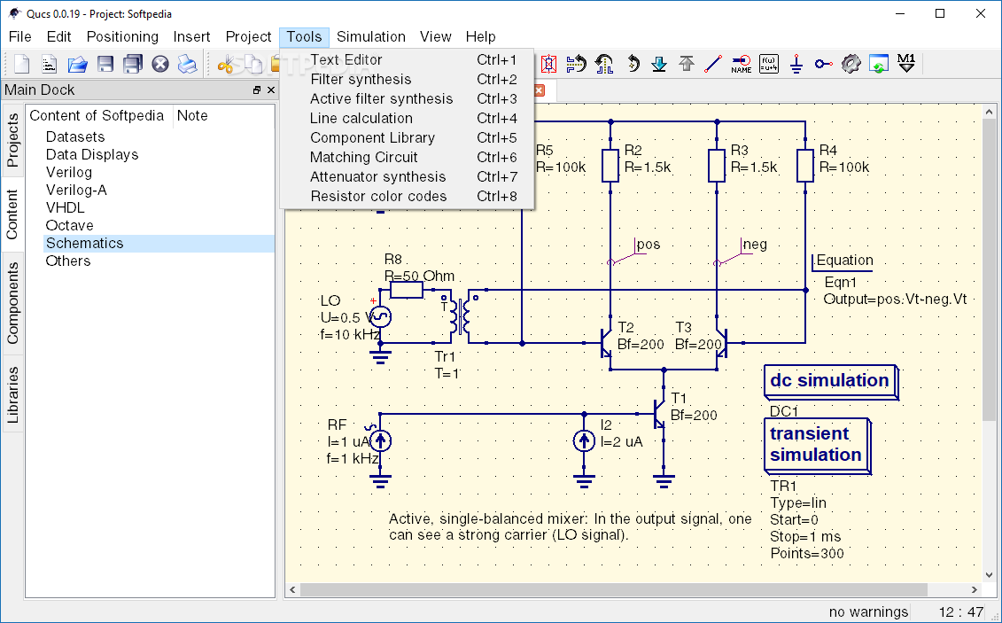Select the Wire drawing tool
The height and width of the screenshot is (623, 1002).
tap(713, 64)
